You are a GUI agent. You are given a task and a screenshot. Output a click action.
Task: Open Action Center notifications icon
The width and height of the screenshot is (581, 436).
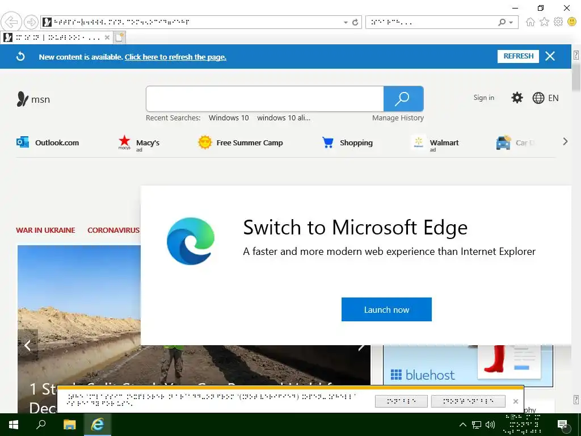[562, 425]
